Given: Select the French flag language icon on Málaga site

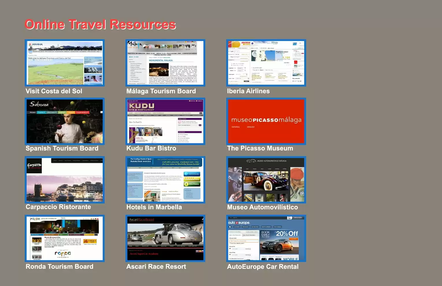Looking at the screenshot, I should click(190, 42).
